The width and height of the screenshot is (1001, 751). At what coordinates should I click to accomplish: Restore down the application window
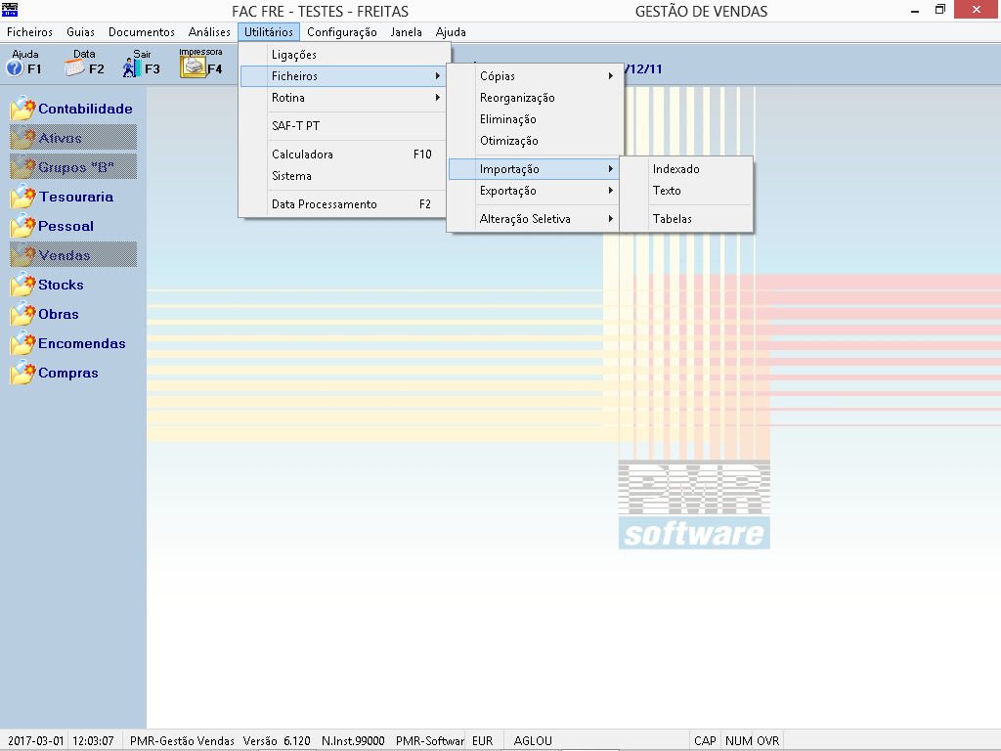pyautogui.click(x=939, y=10)
